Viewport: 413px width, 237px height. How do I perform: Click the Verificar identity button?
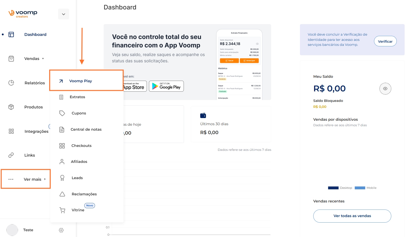[385, 41]
